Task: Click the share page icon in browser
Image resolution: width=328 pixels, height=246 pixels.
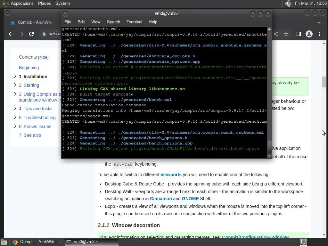Action: 276,34
